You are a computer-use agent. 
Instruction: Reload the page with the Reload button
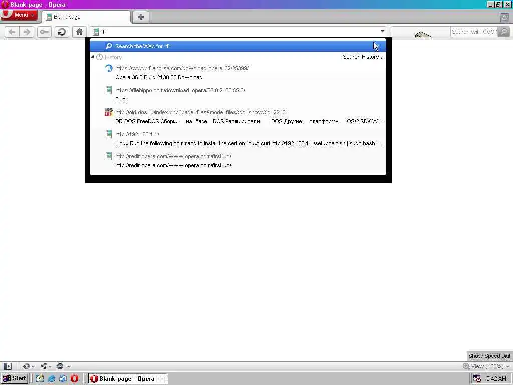pyautogui.click(x=62, y=32)
